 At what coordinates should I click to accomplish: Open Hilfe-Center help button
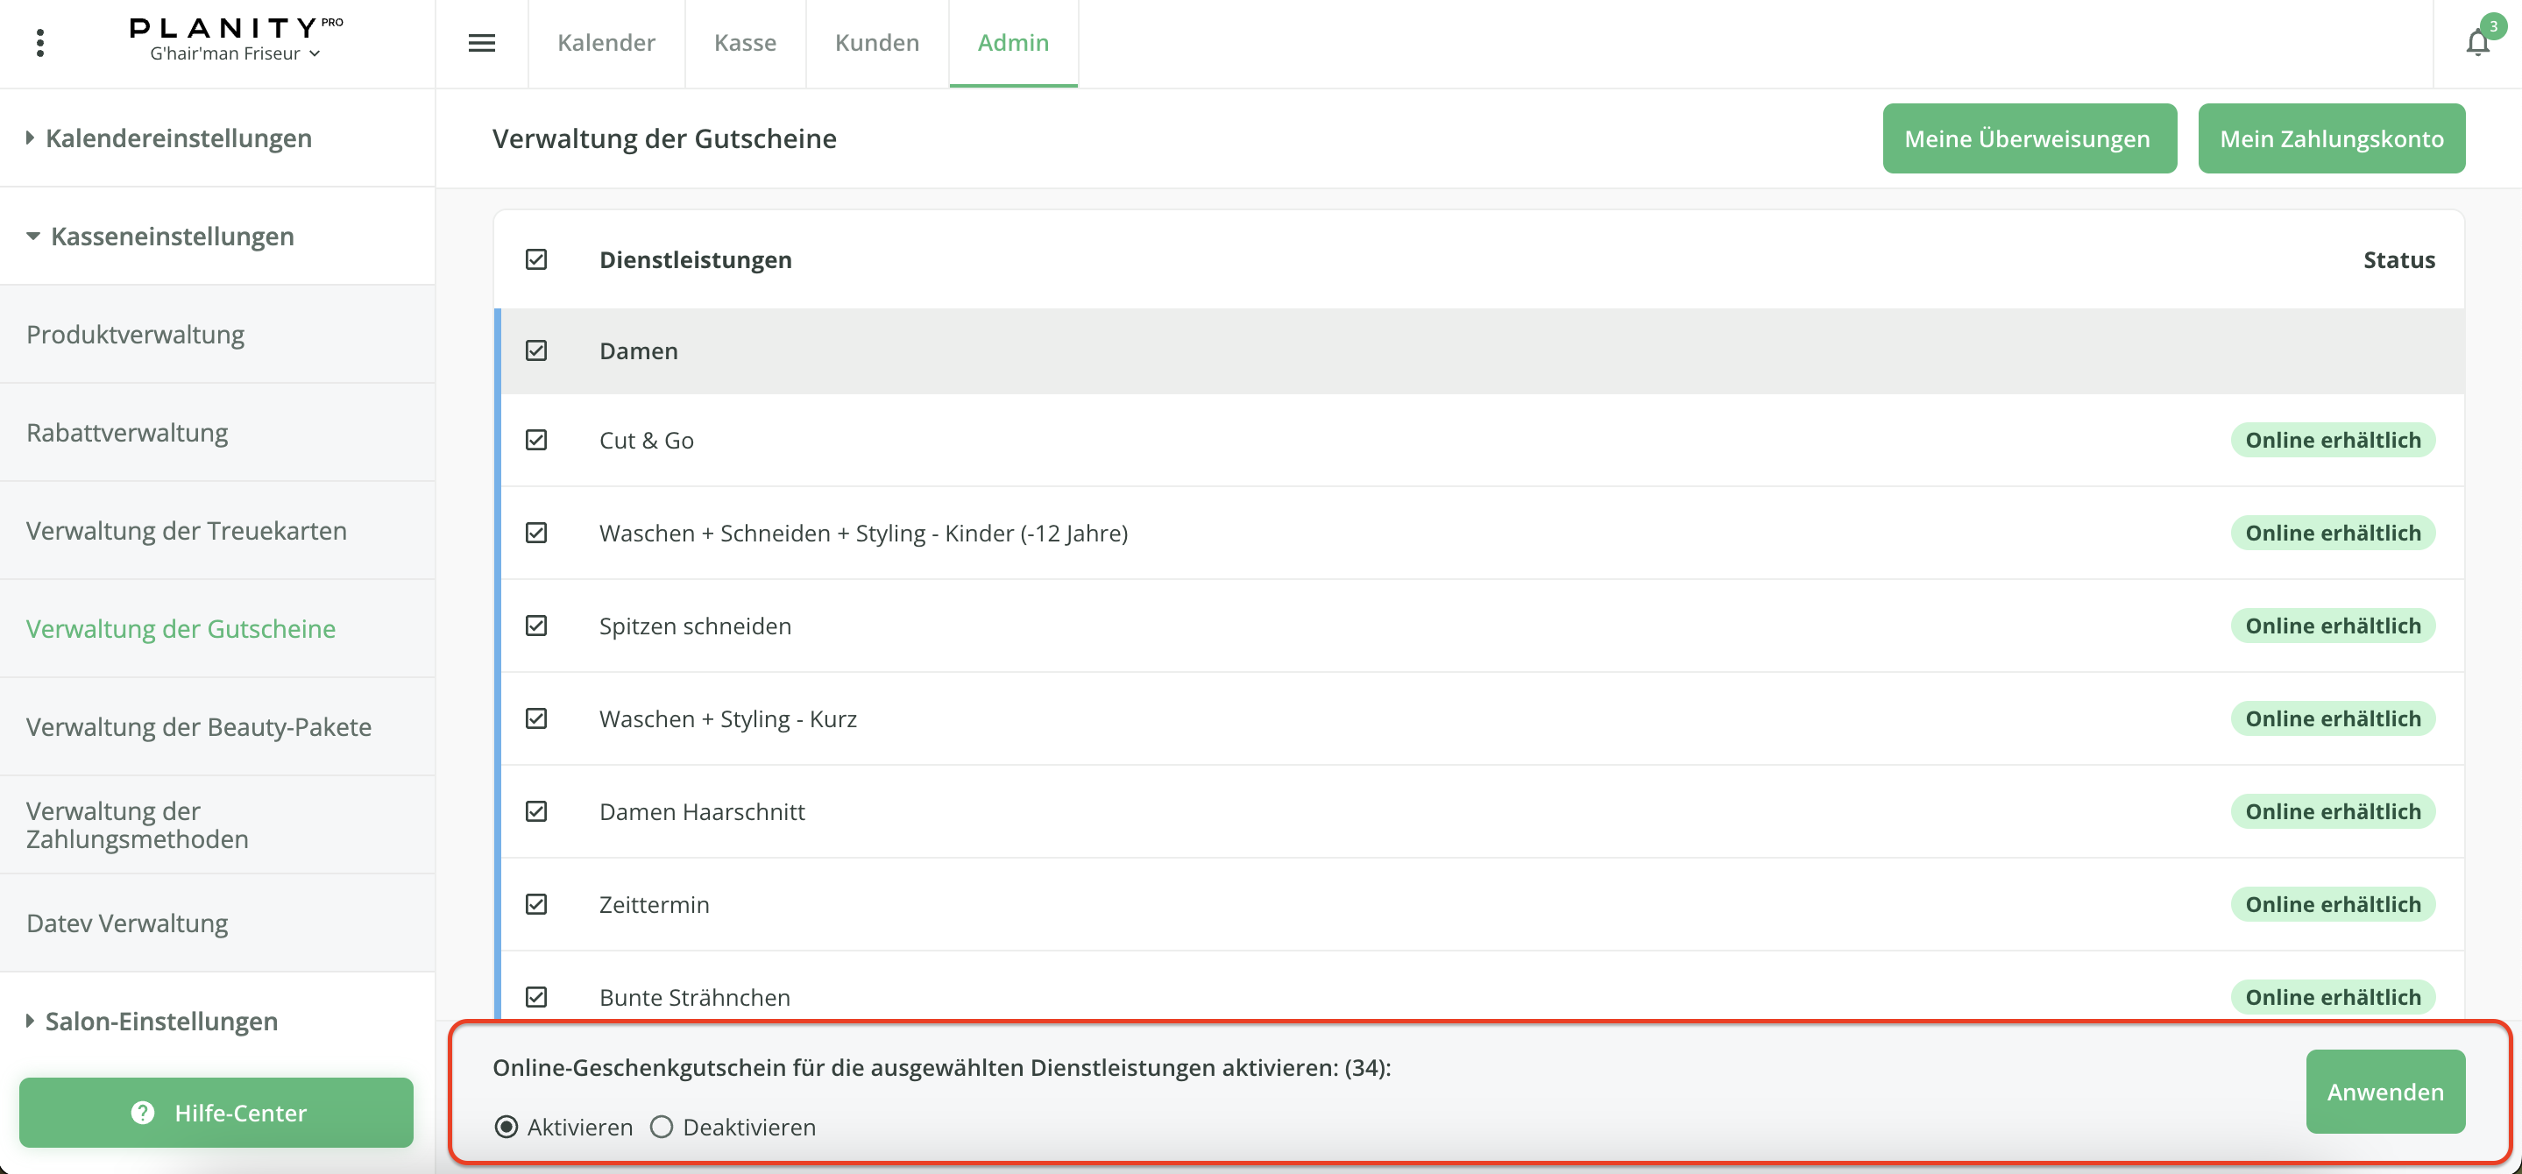tap(216, 1113)
